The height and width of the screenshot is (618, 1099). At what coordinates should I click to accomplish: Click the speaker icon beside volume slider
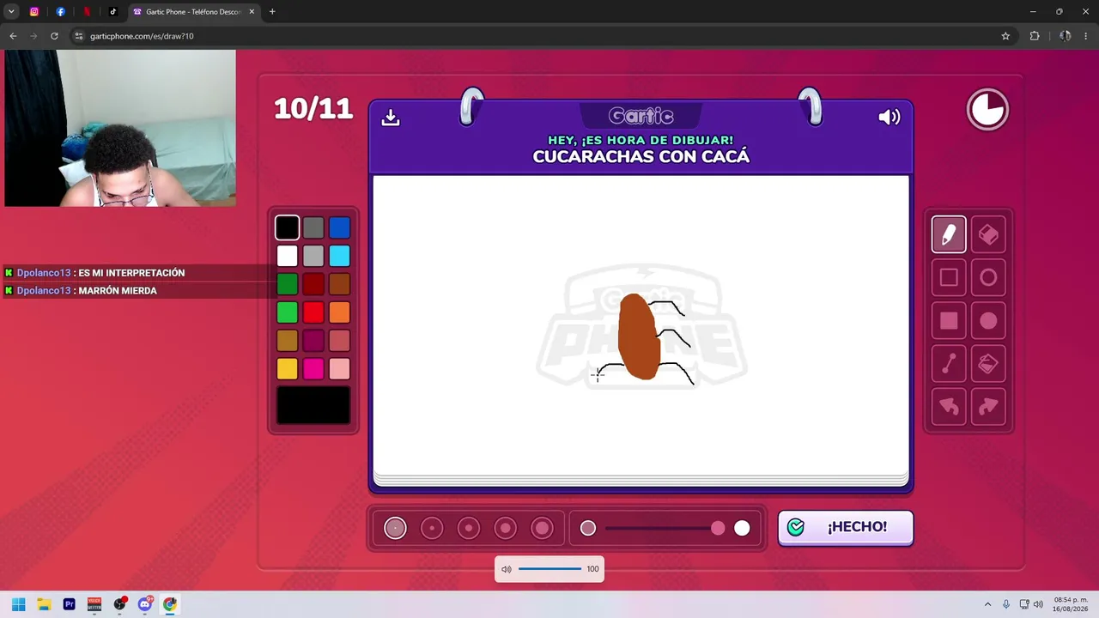507,569
